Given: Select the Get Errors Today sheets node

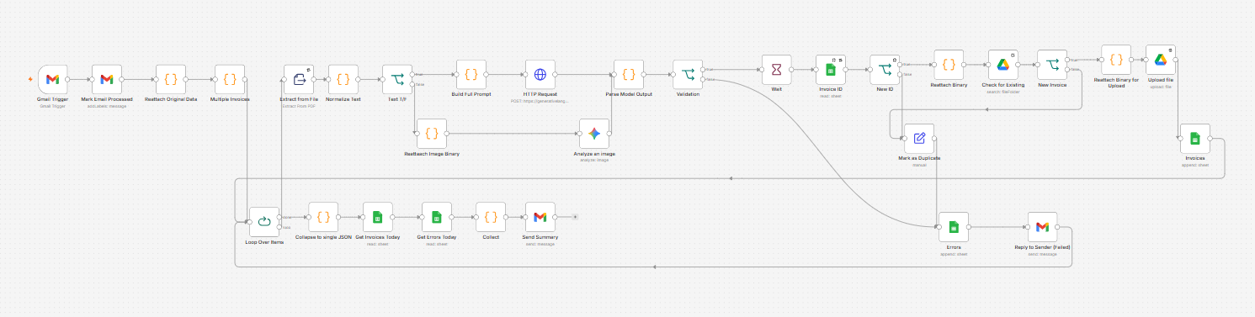Looking at the screenshot, I should pos(436,217).
